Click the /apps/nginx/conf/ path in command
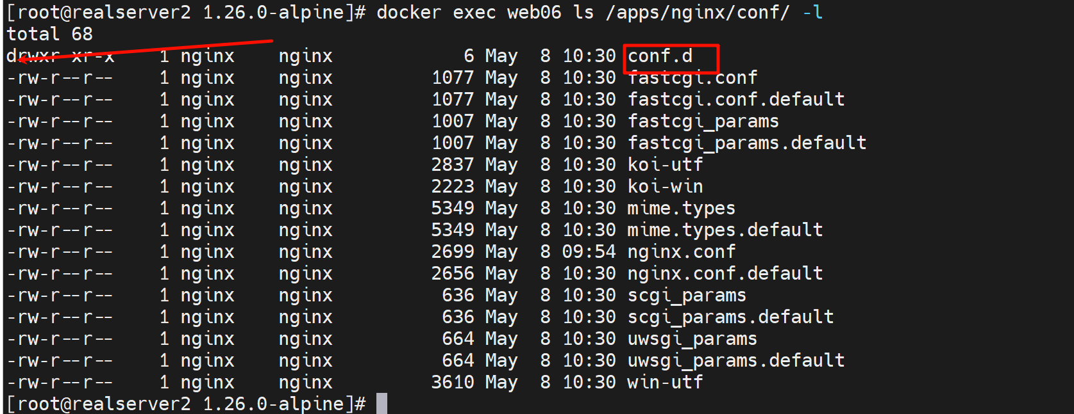Image resolution: width=1074 pixels, height=414 pixels. pos(697,13)
